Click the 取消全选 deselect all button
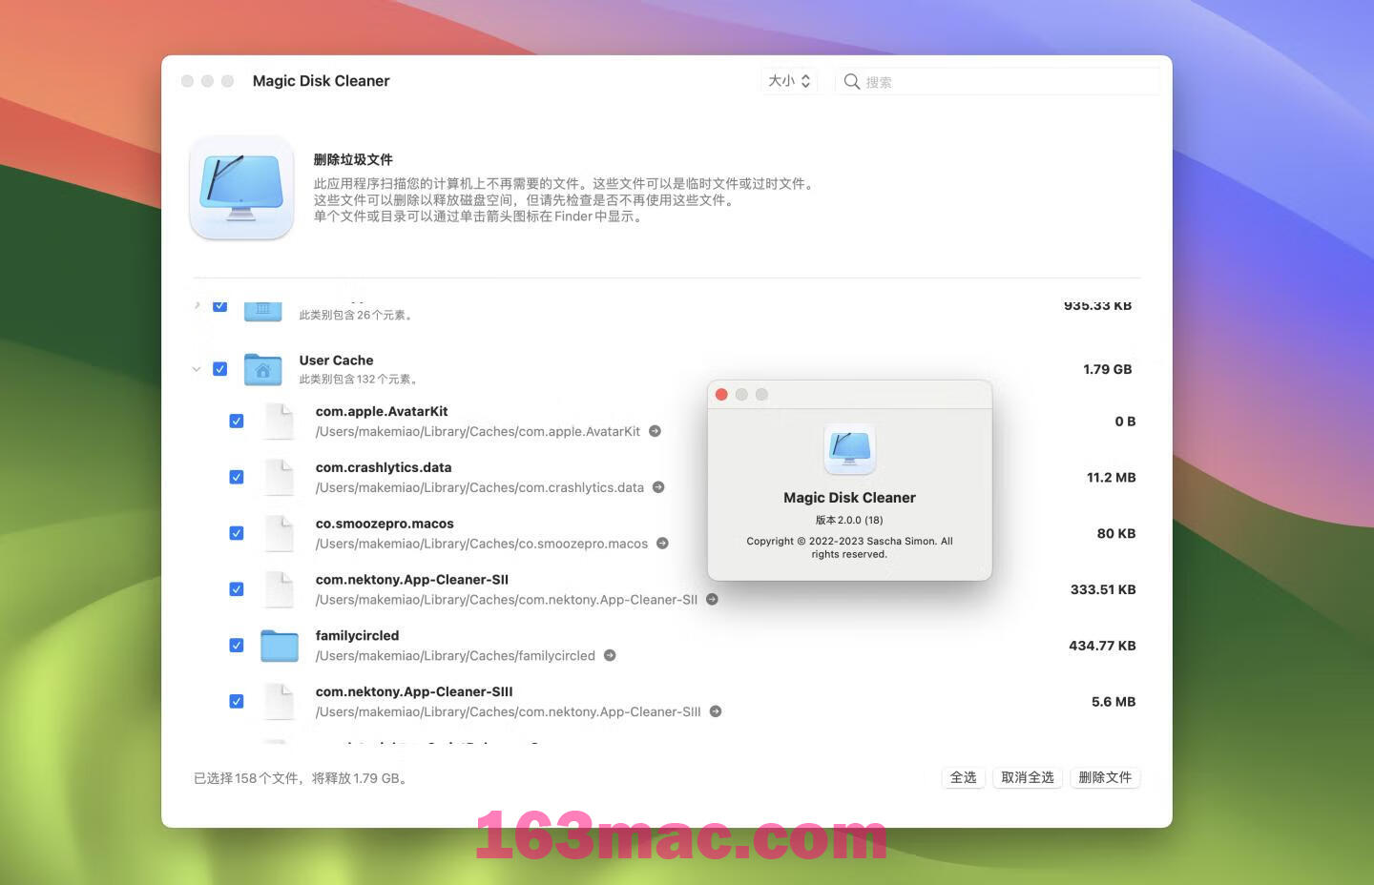Viewport: 1374px width, 885px height. (1028, 777)
